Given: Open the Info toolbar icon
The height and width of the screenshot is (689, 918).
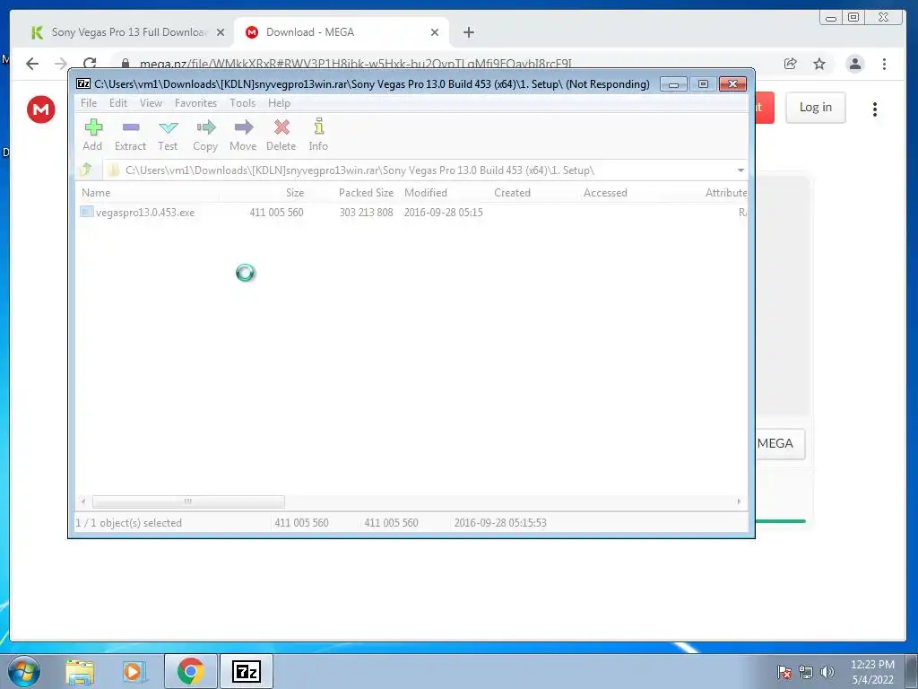Looking at the screenshot, I should tap(318, 135).
